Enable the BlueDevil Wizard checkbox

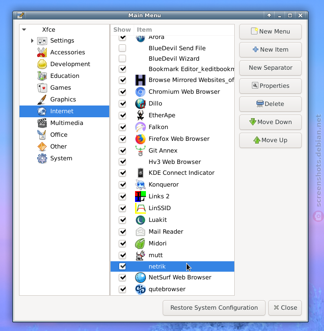click(122, 58)
